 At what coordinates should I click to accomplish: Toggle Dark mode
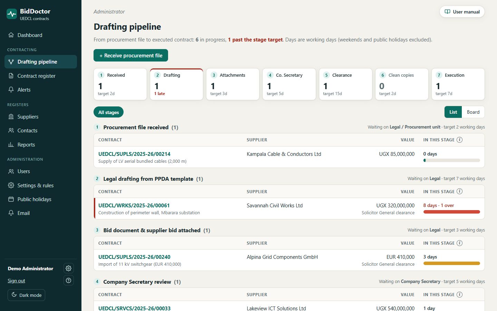click(x=27, y=295)
